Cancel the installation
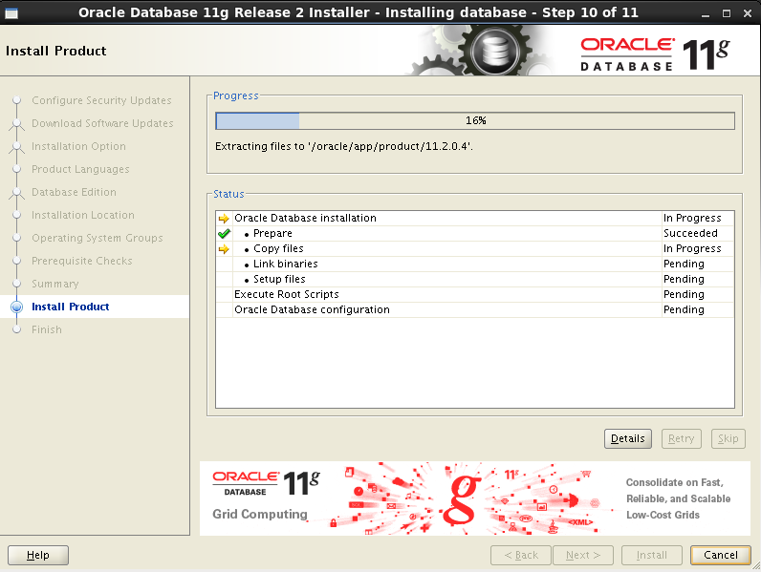Viewport: 761px width, 572px height. click(721, 555)
